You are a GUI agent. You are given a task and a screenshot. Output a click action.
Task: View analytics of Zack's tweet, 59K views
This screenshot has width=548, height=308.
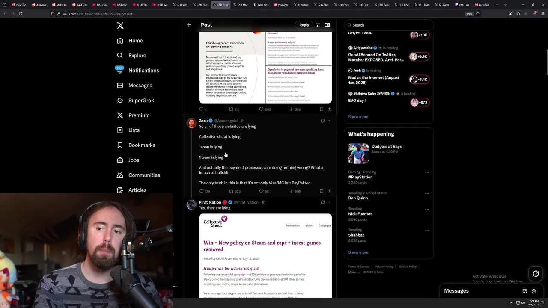(295, 191)
